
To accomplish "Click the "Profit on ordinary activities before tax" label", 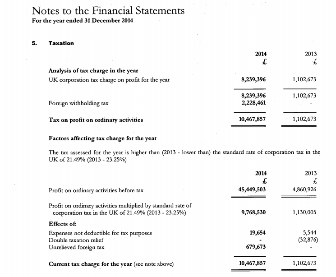I will coord(96,190).
